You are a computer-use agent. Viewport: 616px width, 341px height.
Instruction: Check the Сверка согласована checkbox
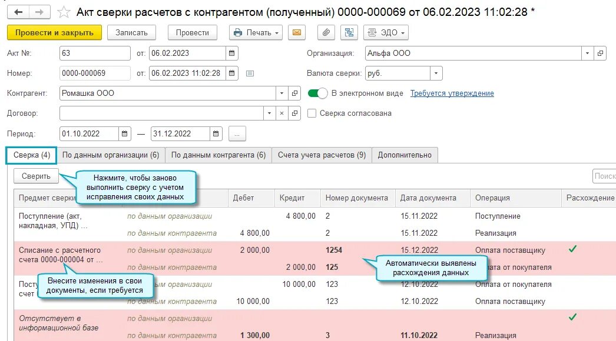pos(312,113)
